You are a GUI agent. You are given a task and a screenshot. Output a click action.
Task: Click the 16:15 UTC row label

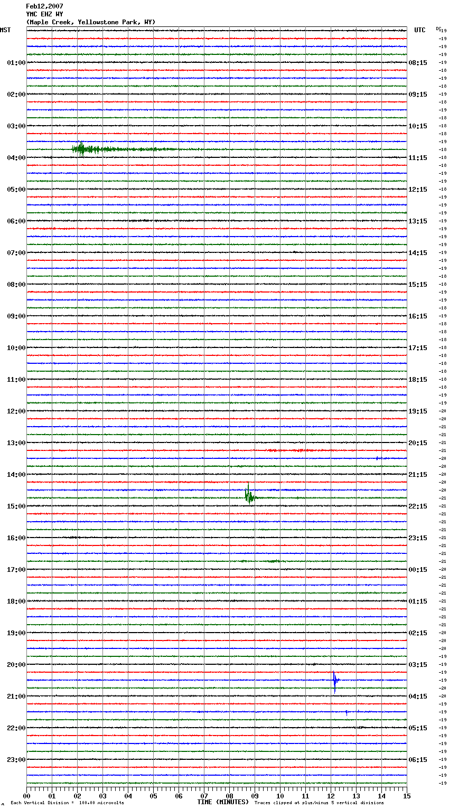pos(418,316)
